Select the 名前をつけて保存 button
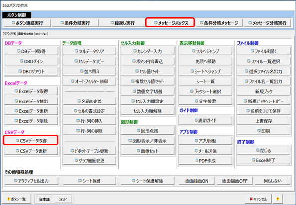This screenshot has height=205, width=296. coord(264,111)
